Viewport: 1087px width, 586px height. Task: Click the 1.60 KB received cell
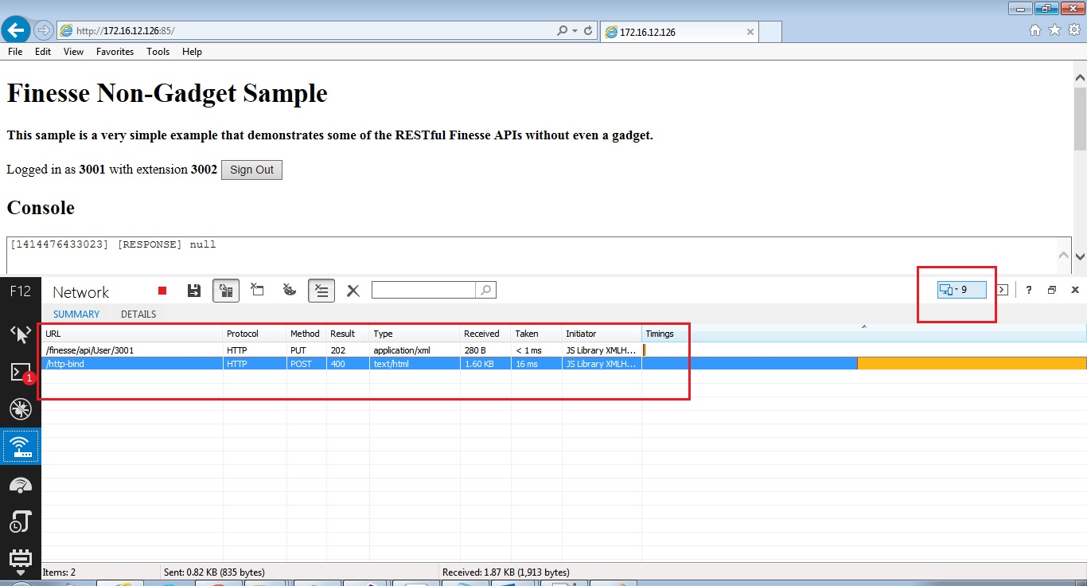[480, 364]
